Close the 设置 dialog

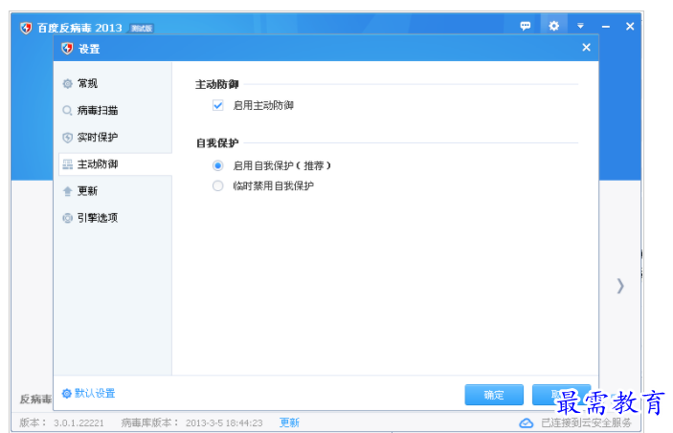coord(586,48)
